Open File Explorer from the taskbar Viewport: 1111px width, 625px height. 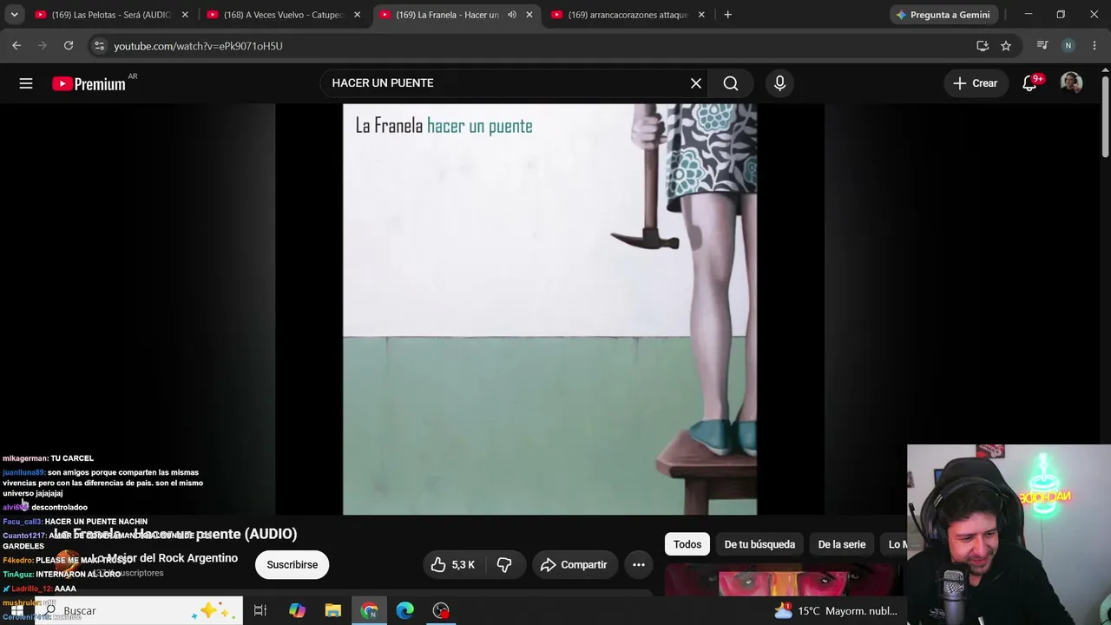coord(333,611)
